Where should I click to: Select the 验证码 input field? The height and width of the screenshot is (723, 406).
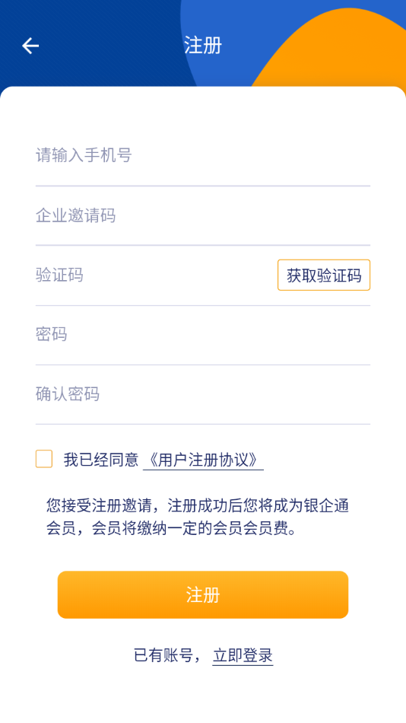(x=156, y=275)
